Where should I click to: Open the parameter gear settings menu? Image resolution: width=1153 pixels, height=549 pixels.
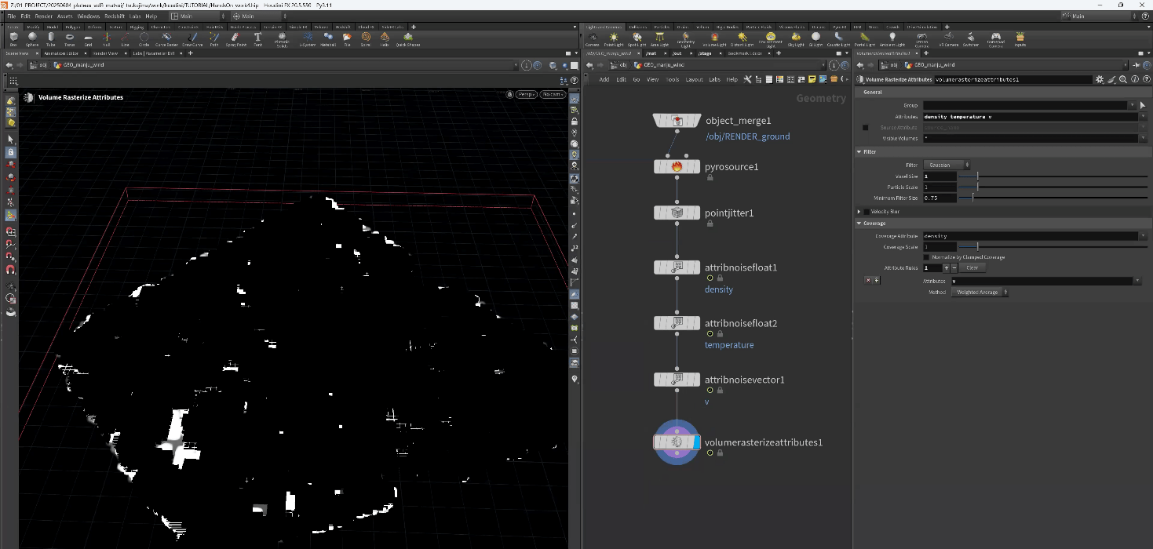[1100, 79]
